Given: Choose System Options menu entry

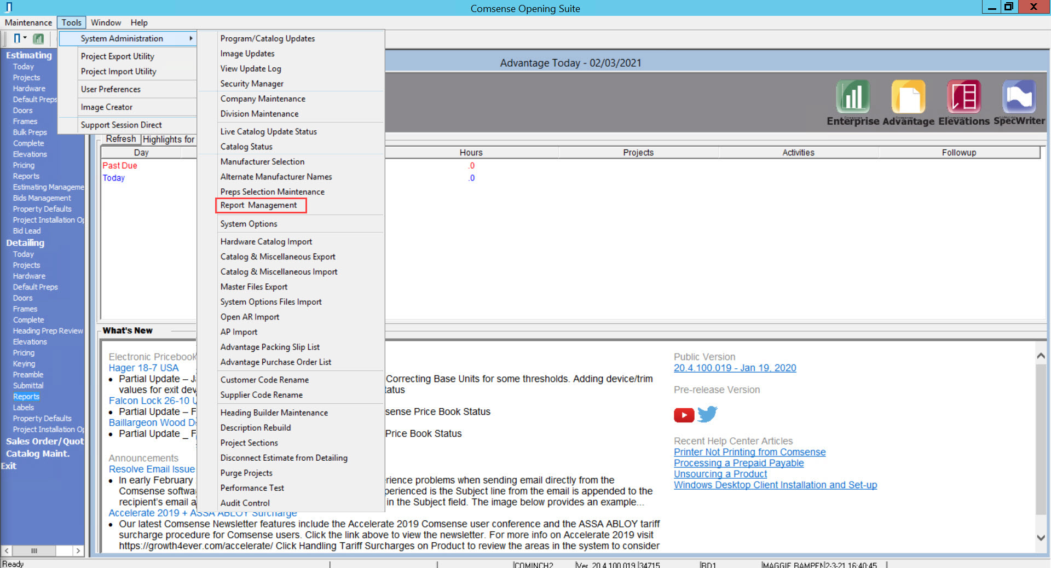Looking at the screenshot, I should coord(249,224).
